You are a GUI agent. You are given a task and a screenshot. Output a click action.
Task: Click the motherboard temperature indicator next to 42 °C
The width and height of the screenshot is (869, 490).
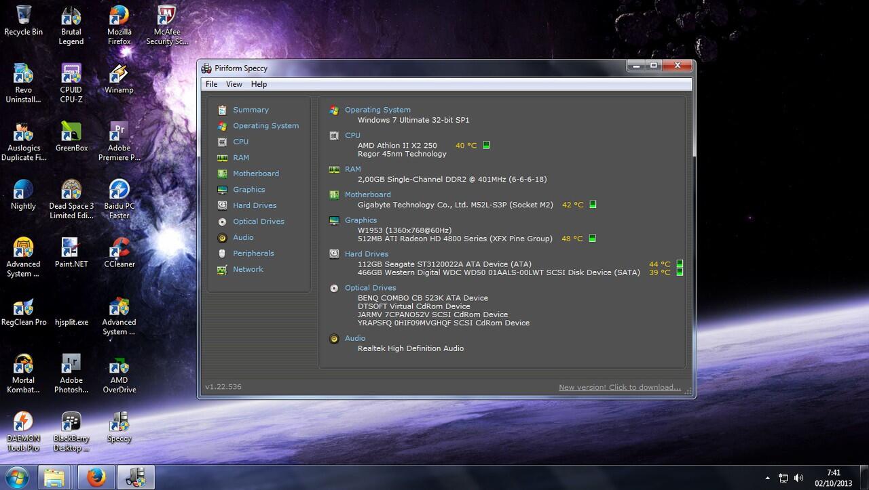[593, 205]
